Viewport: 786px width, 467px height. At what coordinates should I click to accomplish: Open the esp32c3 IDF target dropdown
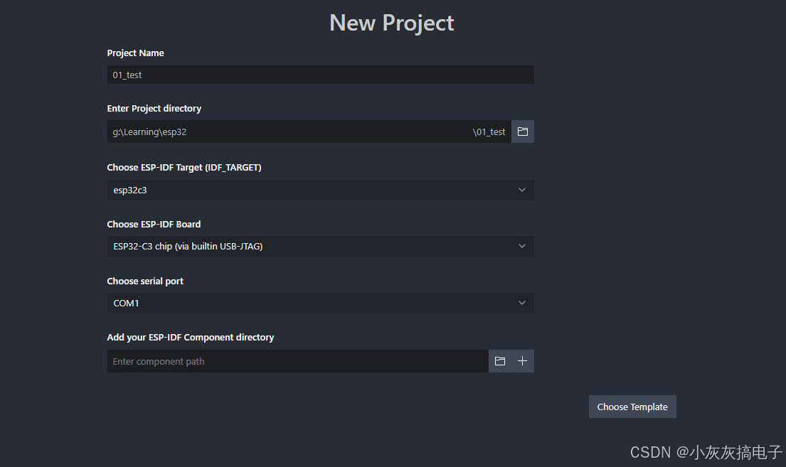(x=320, y=190)
